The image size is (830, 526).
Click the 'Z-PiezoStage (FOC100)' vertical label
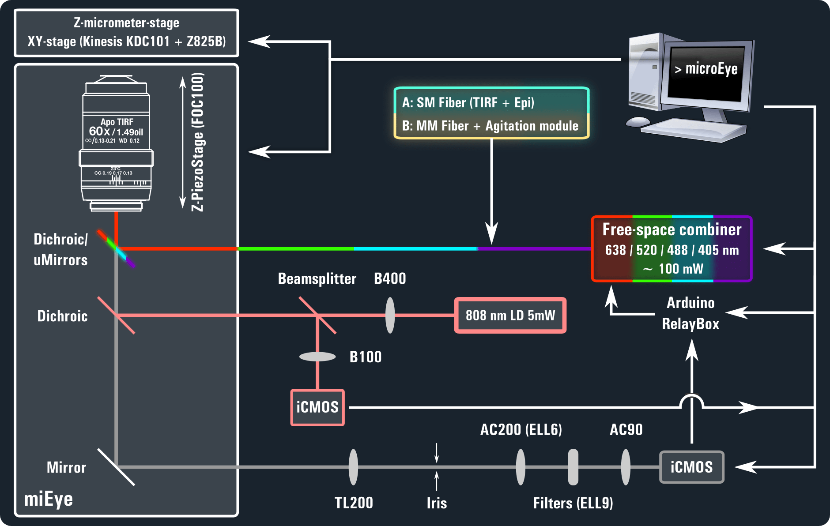(x=197, y=142)
